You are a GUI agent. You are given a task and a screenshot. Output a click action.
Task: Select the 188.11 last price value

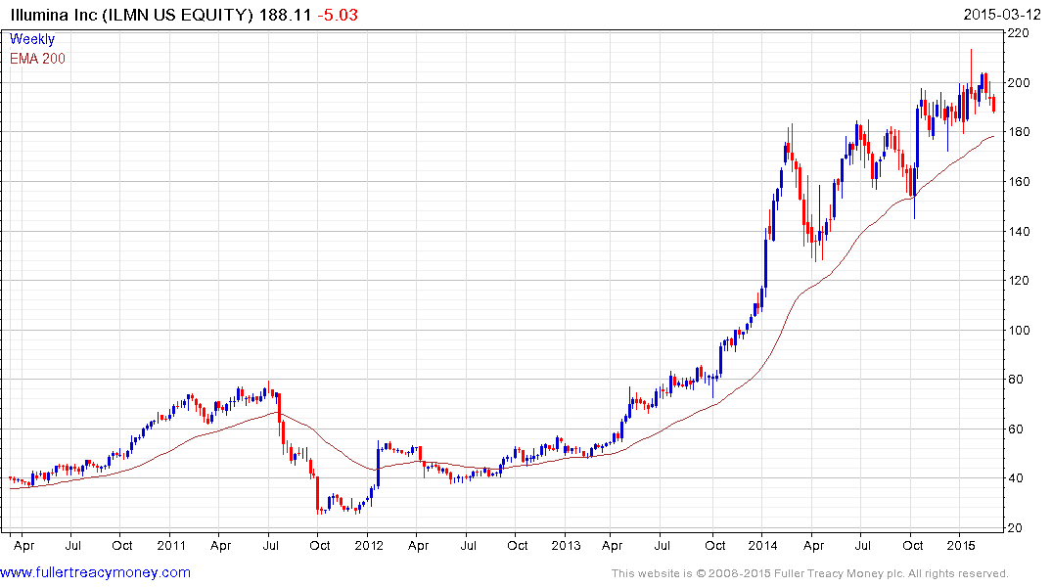[285, 15]
